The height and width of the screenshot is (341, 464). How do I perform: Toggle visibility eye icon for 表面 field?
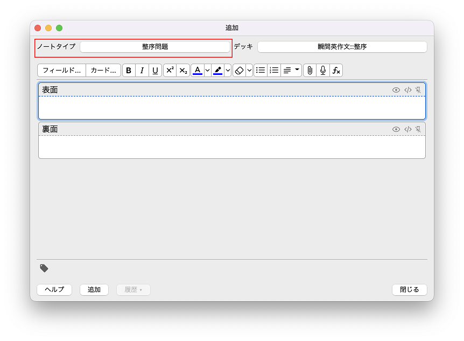coord(396,90)
